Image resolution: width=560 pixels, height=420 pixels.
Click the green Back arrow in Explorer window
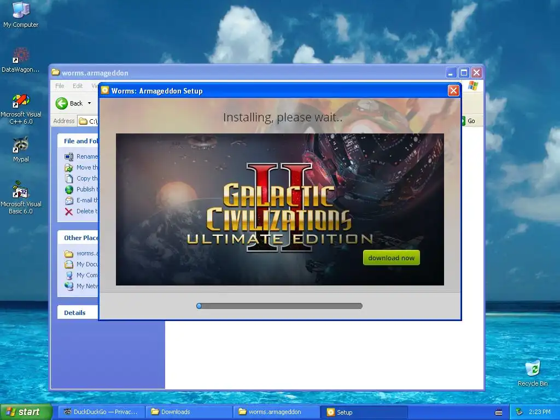[x=61, y=103]
